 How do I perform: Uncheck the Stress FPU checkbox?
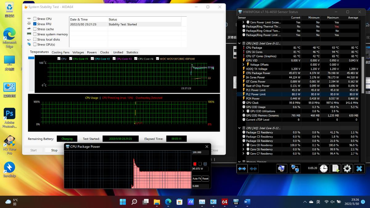point(35,24)
